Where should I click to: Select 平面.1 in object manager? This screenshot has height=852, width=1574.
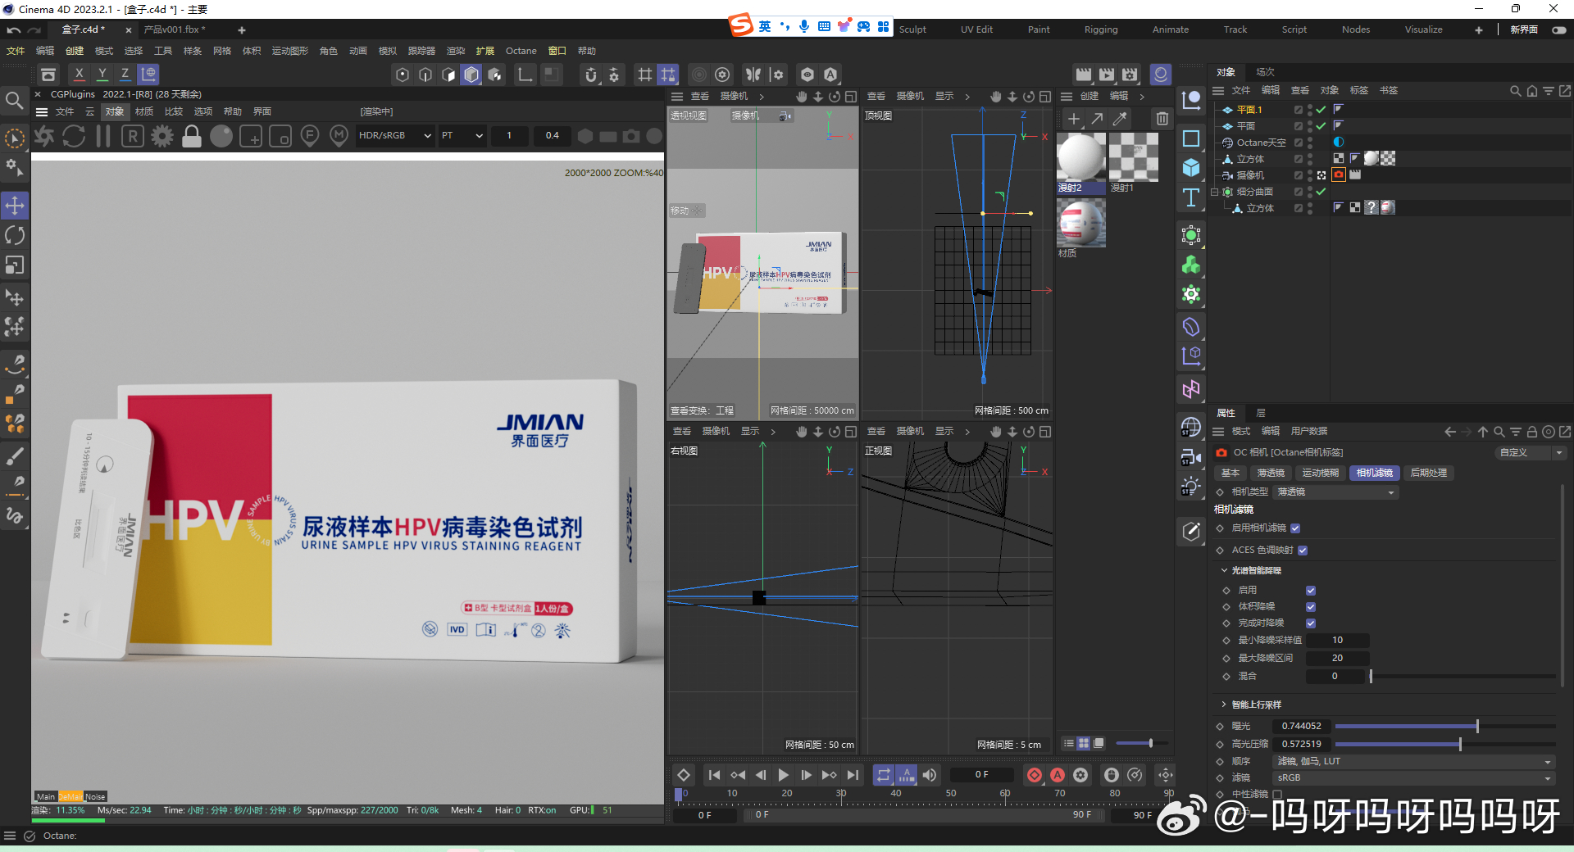coord(1249,110)
